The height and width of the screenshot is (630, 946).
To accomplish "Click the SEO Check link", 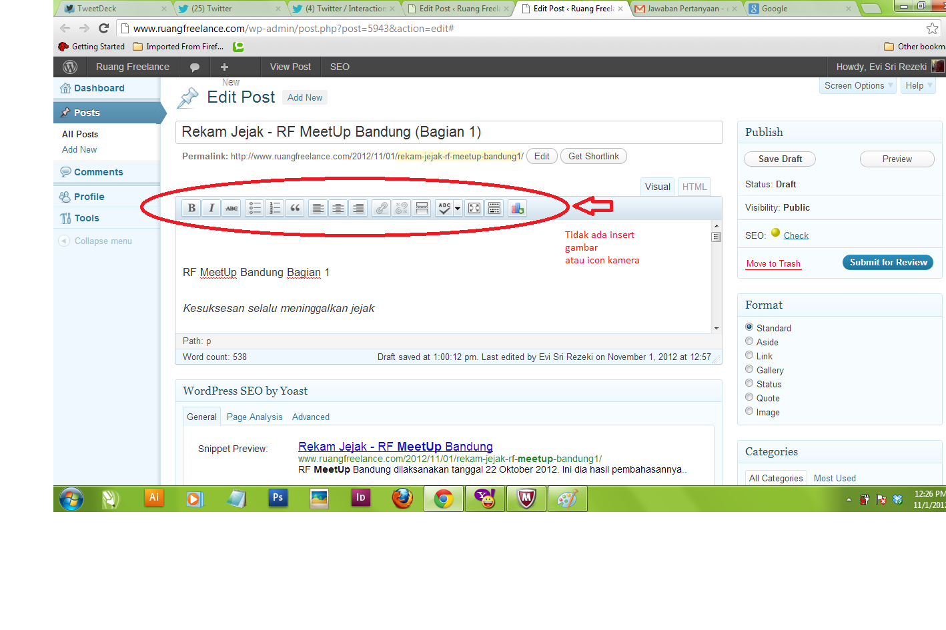I will tap(796, 235).
